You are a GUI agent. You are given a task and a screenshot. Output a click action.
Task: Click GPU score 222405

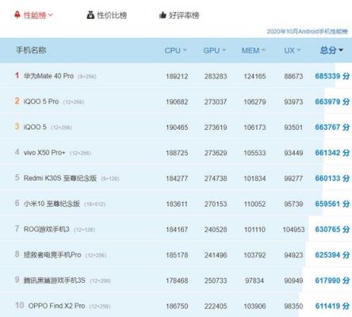pyautogui.click(x=216, y=306)
